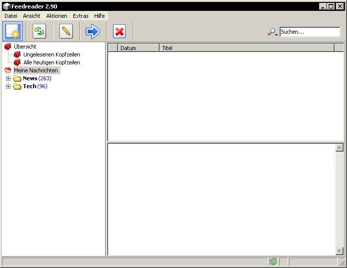Open the Hilfe menu
The height and width of the screenshot is (268, 347).
[99, 16]
